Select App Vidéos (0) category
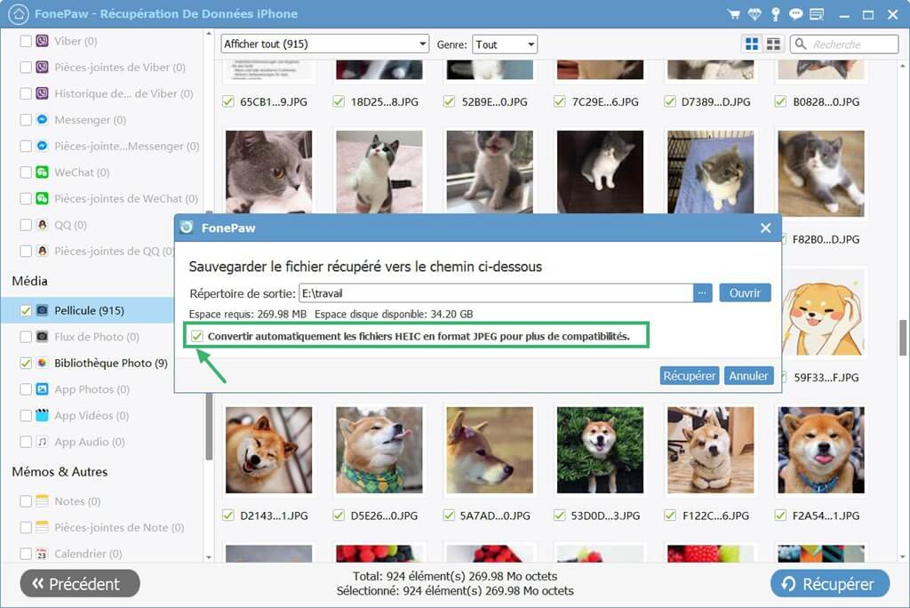The height and width of the screenshot is (608, 910). (x=92, y=416)
